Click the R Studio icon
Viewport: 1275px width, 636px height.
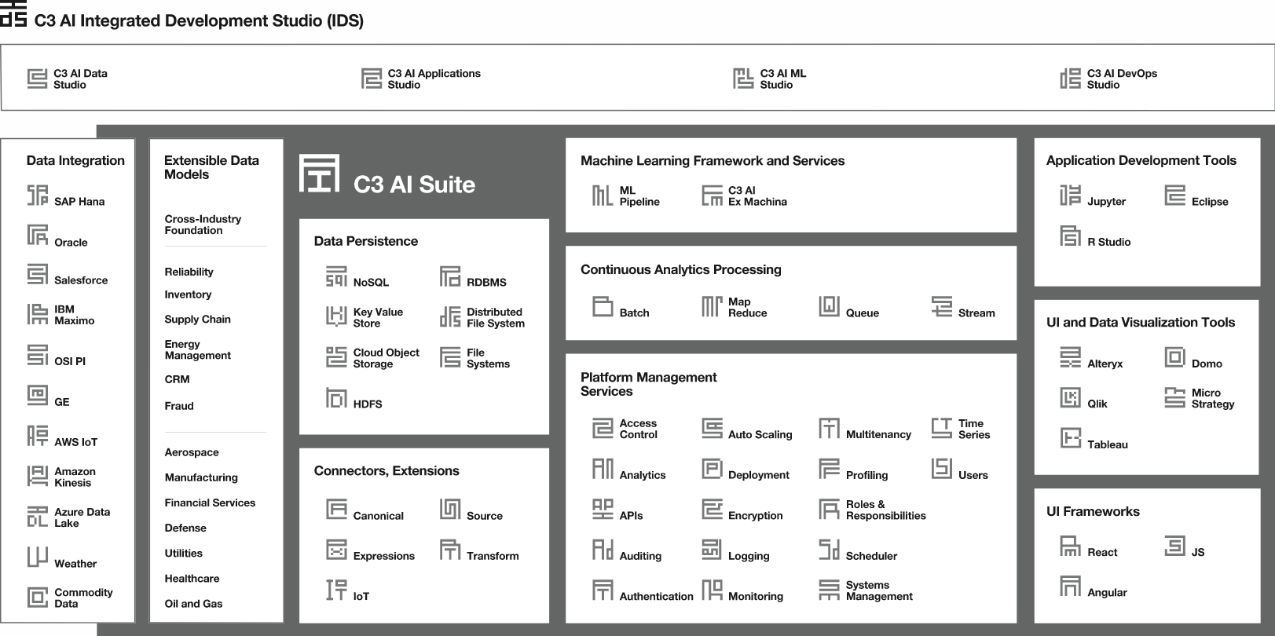click(1070, 236)
